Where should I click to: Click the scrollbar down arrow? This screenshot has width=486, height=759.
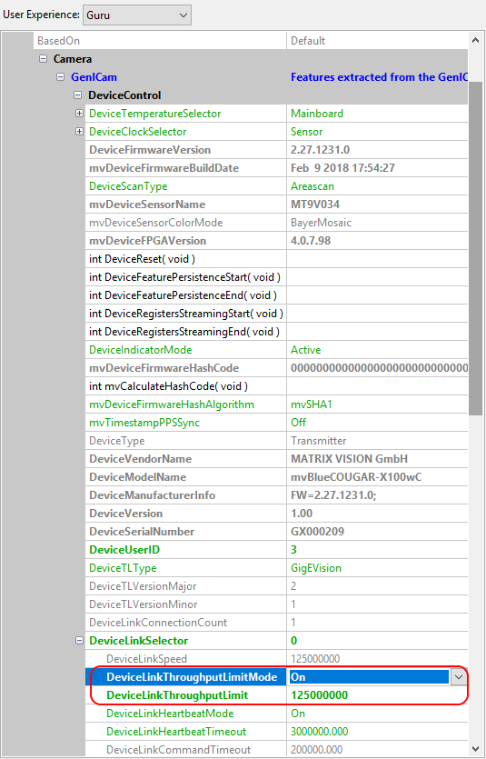[476, 748]
